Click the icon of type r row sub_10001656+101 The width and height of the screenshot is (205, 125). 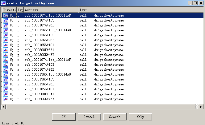click(6, 89)
